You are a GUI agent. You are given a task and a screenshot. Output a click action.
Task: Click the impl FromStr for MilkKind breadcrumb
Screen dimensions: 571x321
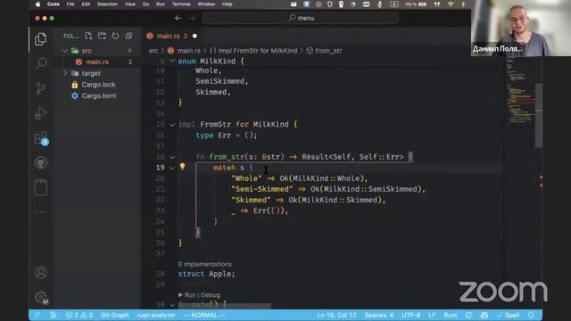point(253,51)
